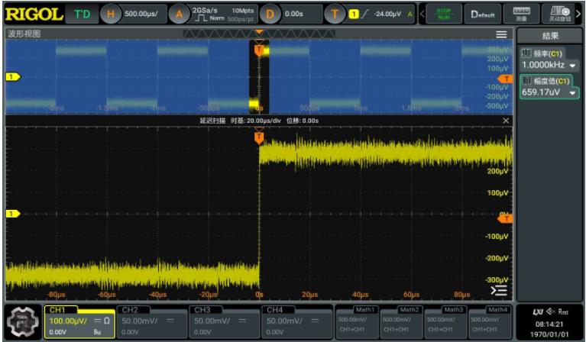Image resolution: width=586 pixels, height=342 pixels.
Task: Click the Measure icon in top bar
Action: tap(521, 14)
